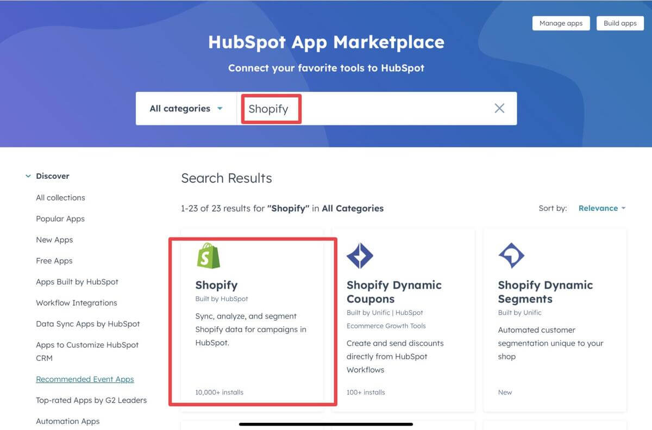Open Shopify Dynamic Coupons card title
Screen dimensions: 652x430
click(x=394, y=292)
